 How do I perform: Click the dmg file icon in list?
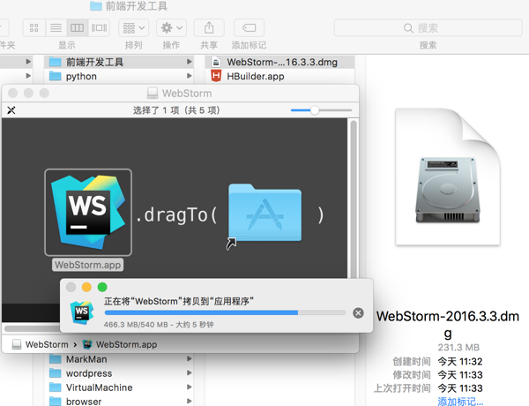coord(216,62)
